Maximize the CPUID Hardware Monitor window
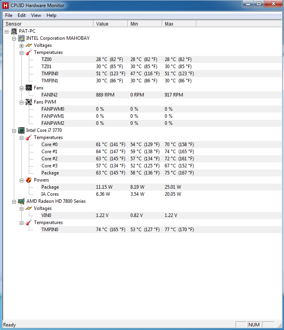This screenshot has height=330, width=284. point(259,4)
